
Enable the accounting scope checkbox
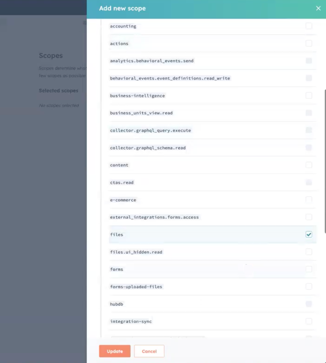[x=309, y=26]
